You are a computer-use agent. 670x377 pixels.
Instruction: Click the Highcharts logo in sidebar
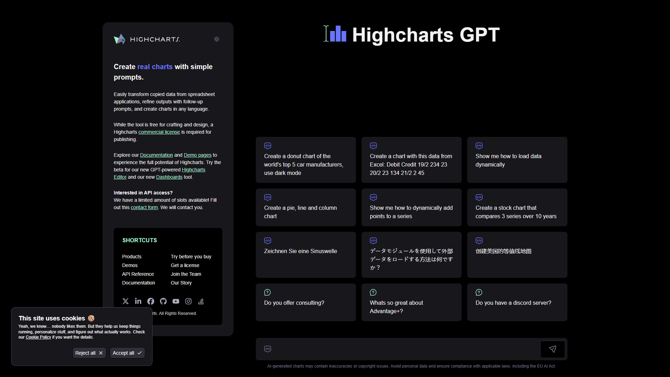(147, 39)
